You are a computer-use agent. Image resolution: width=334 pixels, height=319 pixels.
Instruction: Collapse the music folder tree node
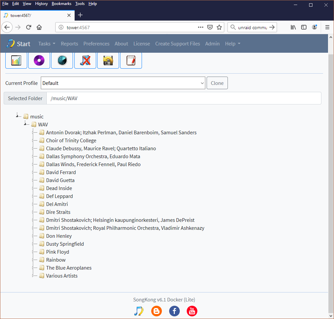coord(17,116)
